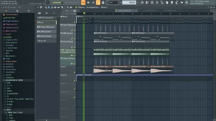Select MZ Snare [Bounce] in picker
Screen dimensions: 216x121
click(x=47, y=27)
